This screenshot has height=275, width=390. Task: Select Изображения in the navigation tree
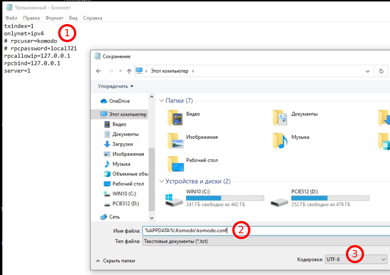pyautogui.click(x=128, y=154)
